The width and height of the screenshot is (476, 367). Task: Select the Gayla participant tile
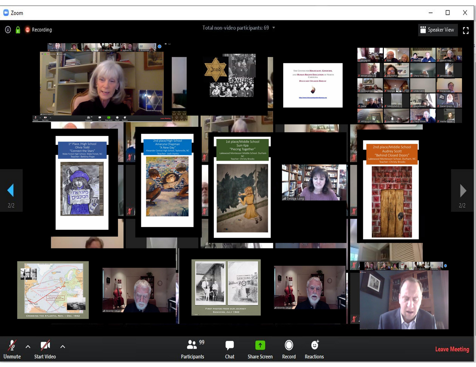[370, 101]
